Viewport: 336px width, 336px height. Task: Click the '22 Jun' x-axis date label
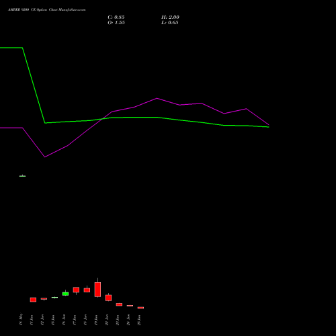pyautogui.click(x=107, y=319)
